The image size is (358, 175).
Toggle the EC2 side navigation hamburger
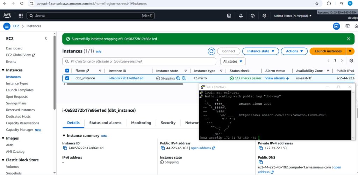pyautogui.click(x=7, y=26)
